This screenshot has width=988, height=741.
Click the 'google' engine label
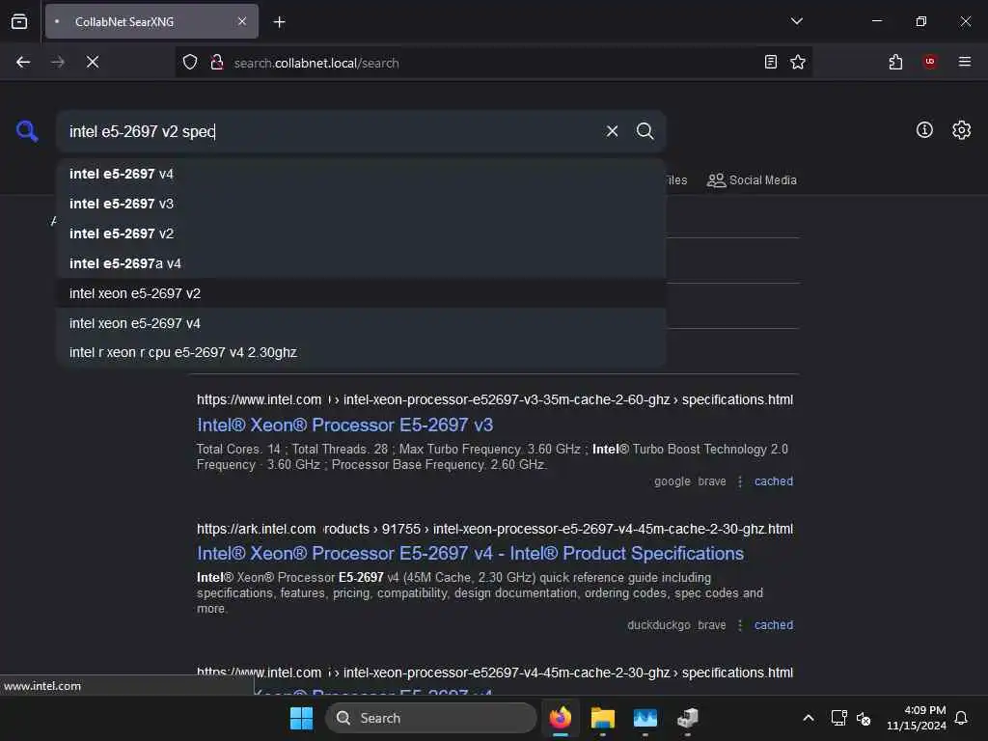coord(672,481)
